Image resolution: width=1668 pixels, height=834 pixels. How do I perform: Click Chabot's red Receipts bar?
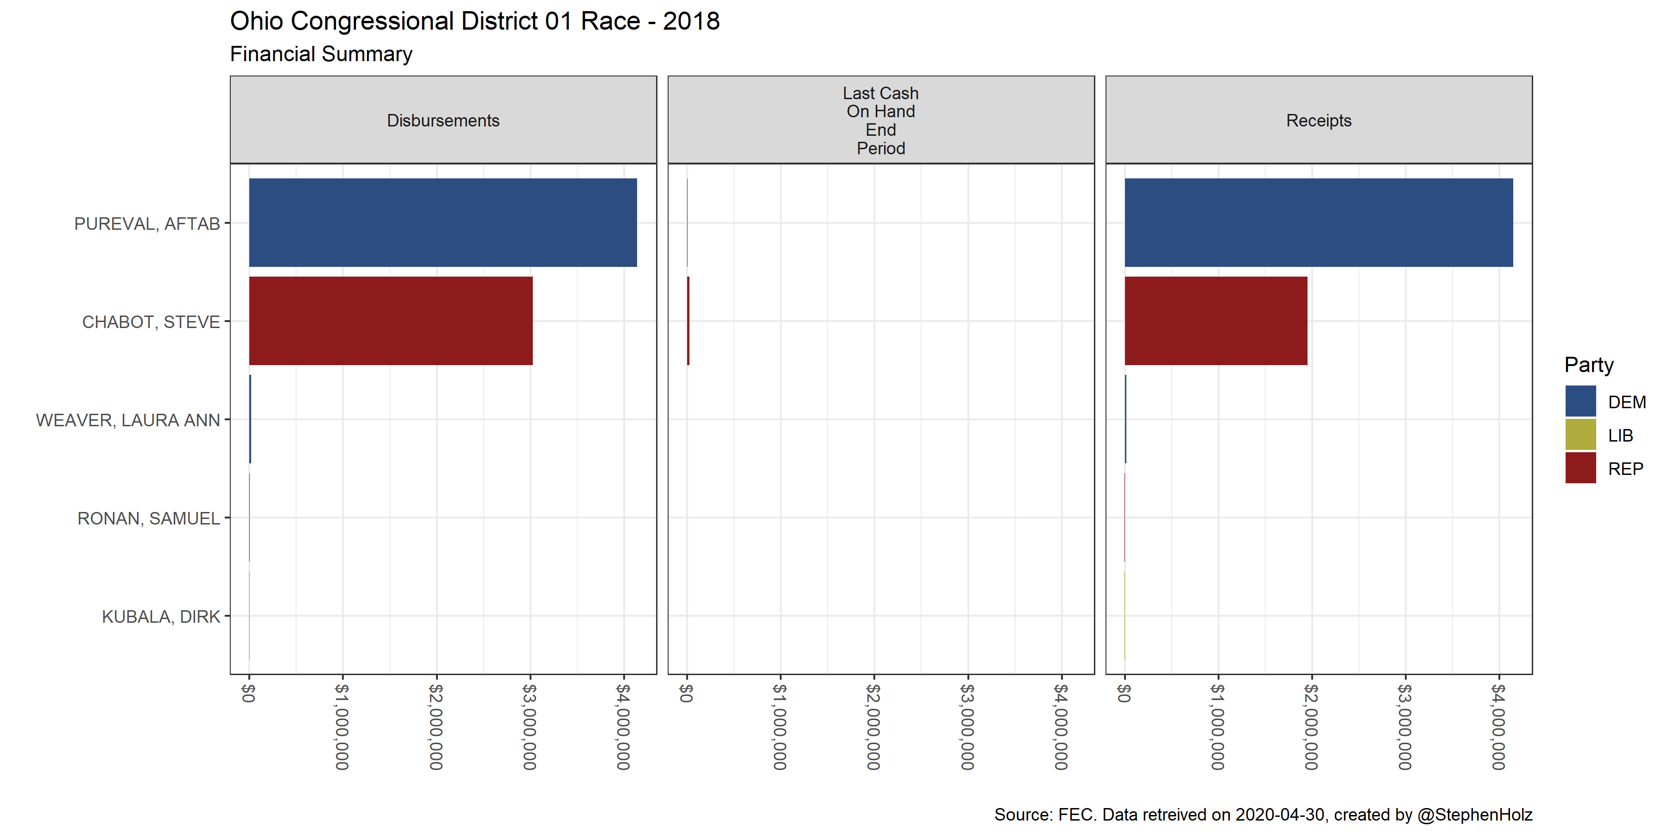pos(1215,321)
